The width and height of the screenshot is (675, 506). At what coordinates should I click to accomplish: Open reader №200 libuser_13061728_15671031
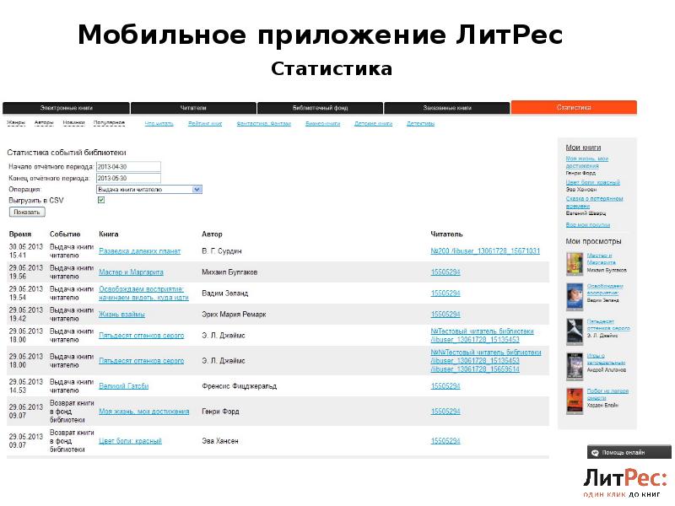tap(485, 251)
